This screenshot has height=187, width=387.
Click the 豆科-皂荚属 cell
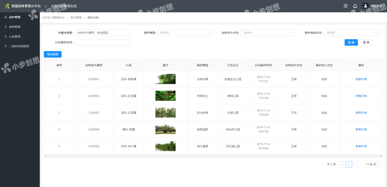pyautogui.click(x=129, y=79)
